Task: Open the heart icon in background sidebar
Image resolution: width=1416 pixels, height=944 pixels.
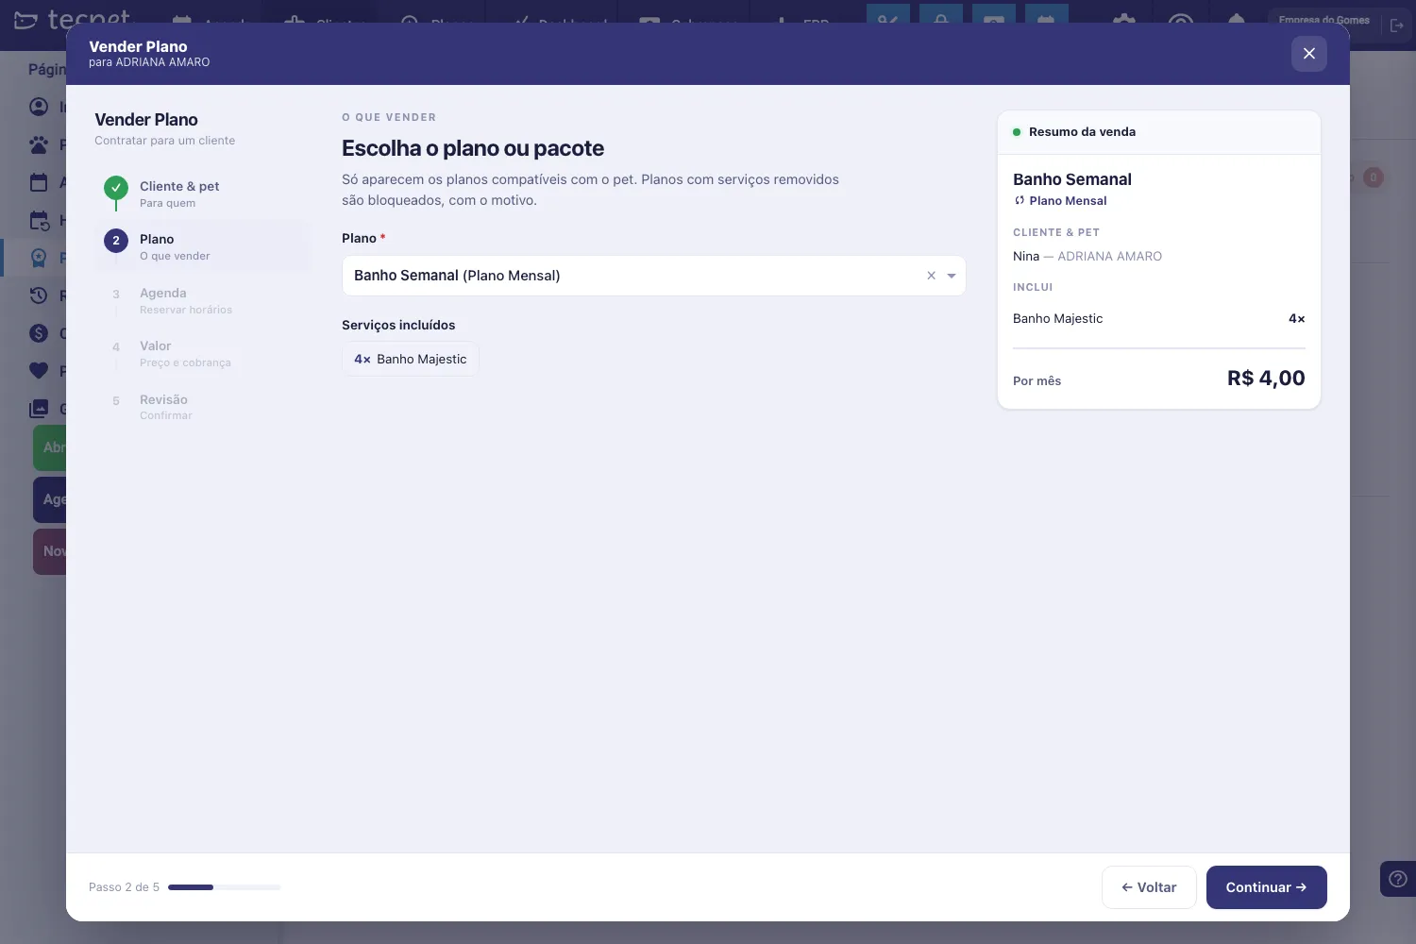Action: (39, 371)
